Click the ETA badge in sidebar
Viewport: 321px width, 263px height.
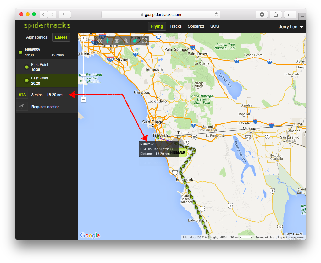22,95
